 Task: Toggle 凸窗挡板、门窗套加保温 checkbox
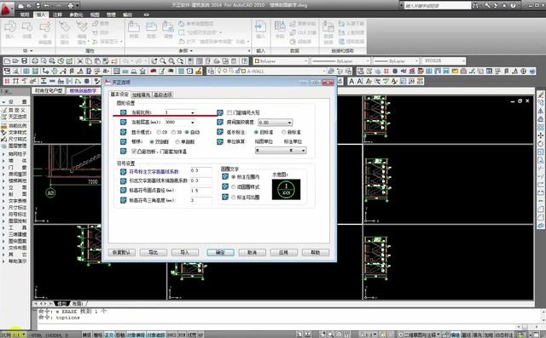coord(134,152)
